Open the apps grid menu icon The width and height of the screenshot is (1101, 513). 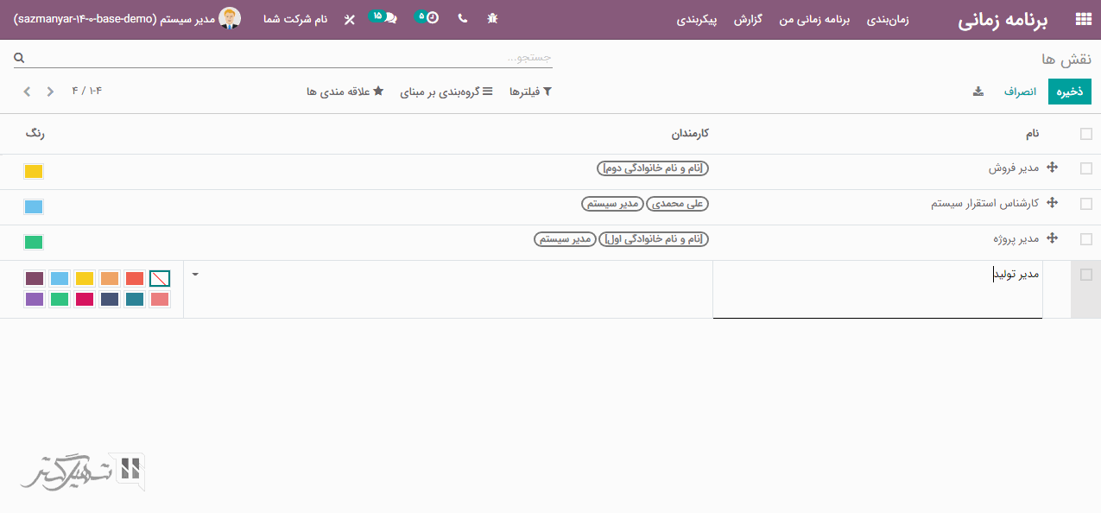(1083, 19)
